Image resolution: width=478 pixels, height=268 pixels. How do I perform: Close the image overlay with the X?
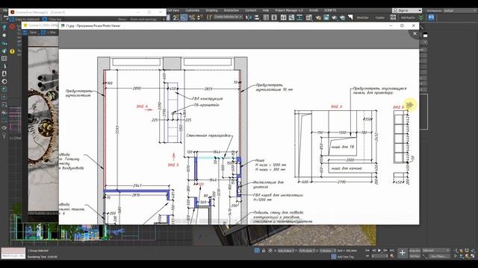[415, 33]
